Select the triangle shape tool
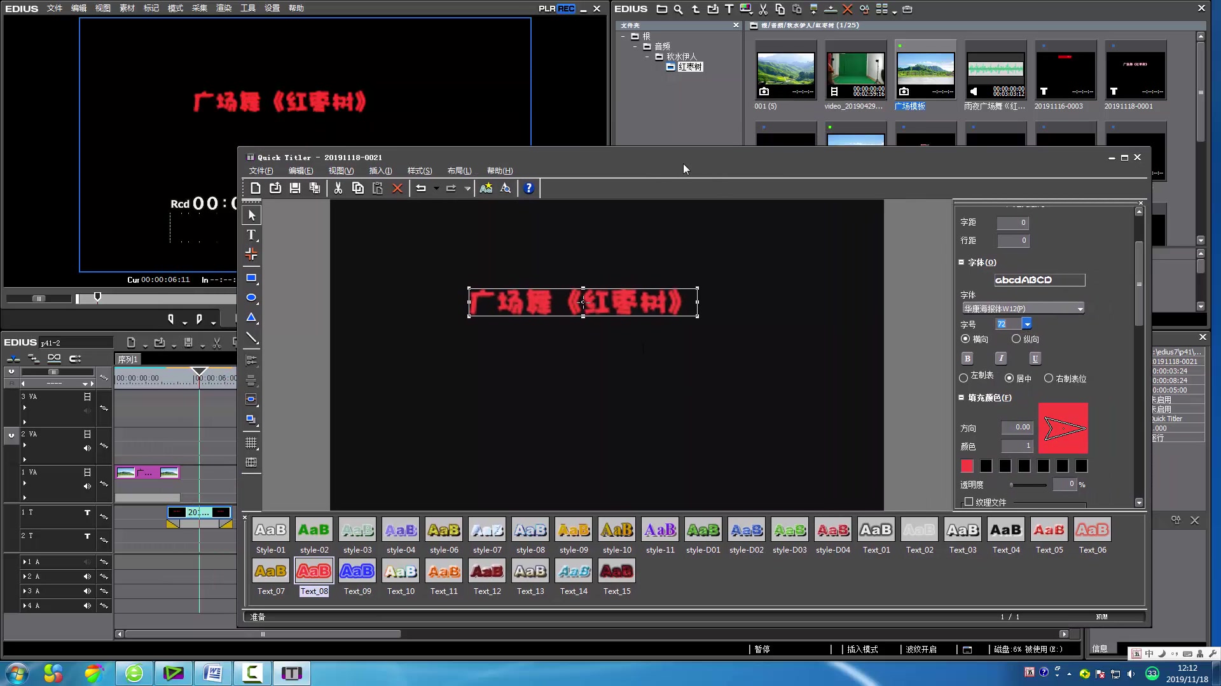This screenshot has width=1221, height=686. [x=251, y=318]
